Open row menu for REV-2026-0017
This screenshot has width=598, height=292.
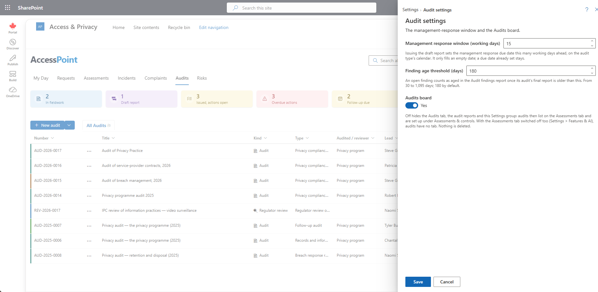[89, 211]
